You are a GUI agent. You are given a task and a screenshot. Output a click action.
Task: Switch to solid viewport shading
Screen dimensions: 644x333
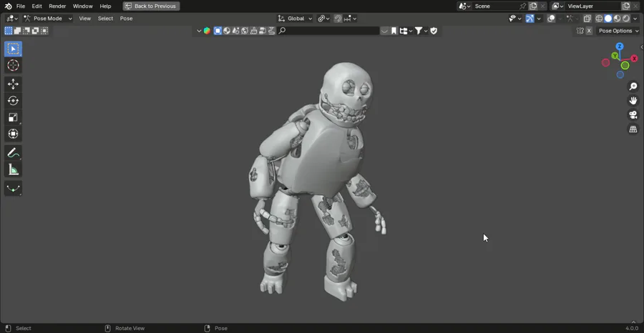(608, 19)
